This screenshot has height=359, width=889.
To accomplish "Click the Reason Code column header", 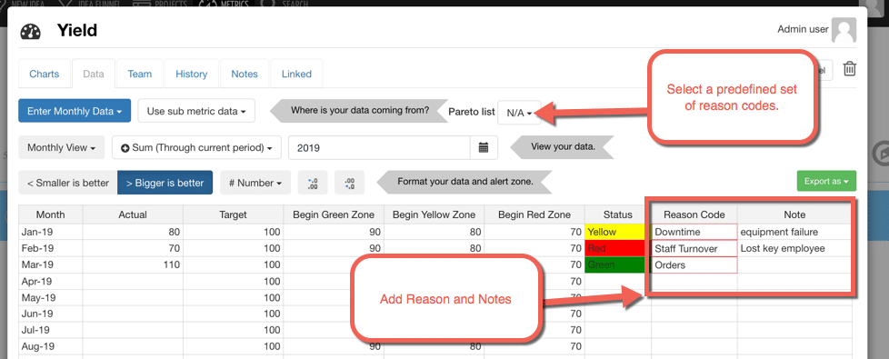I will pyautogui.click(x=694, y=215).
